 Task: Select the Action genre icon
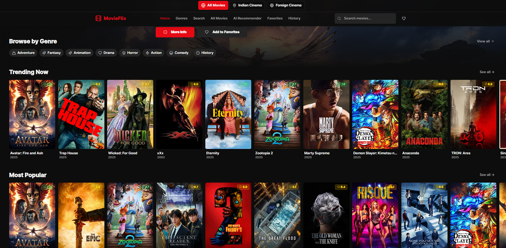(147, 53)
